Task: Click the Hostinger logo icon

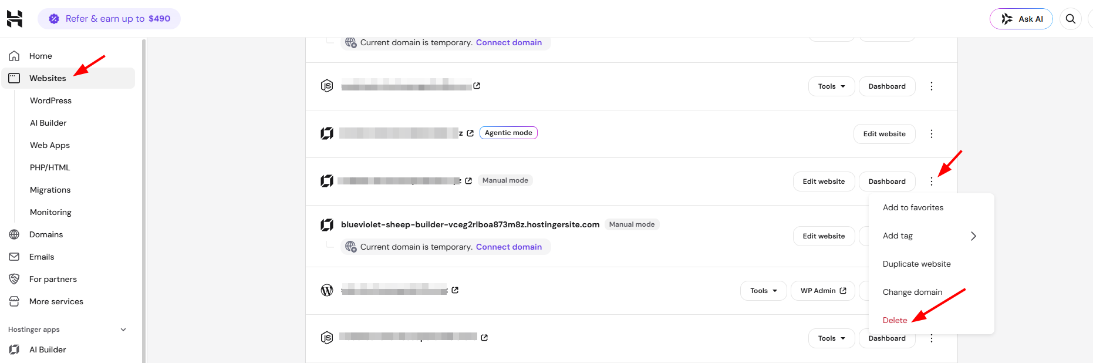Action: point(15,19)
